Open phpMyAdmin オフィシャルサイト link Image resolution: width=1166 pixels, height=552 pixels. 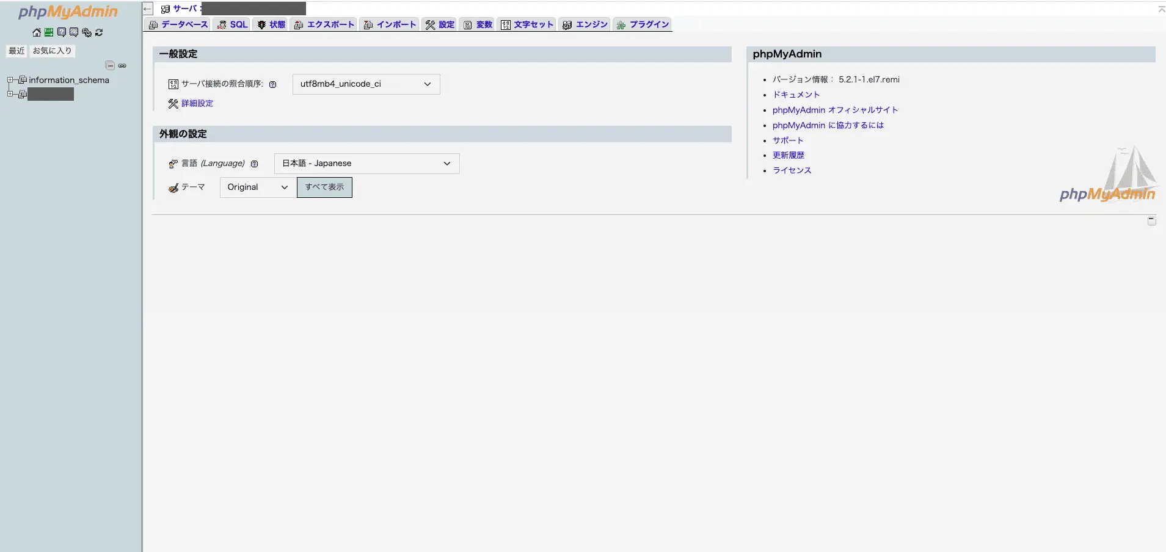click(x=835, y=110)
